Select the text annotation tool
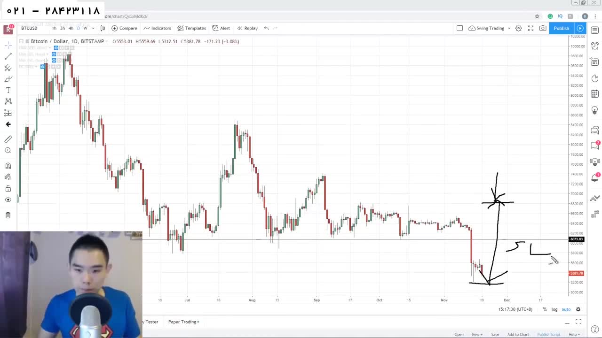 pyautogui.click(x=8, y=90)
